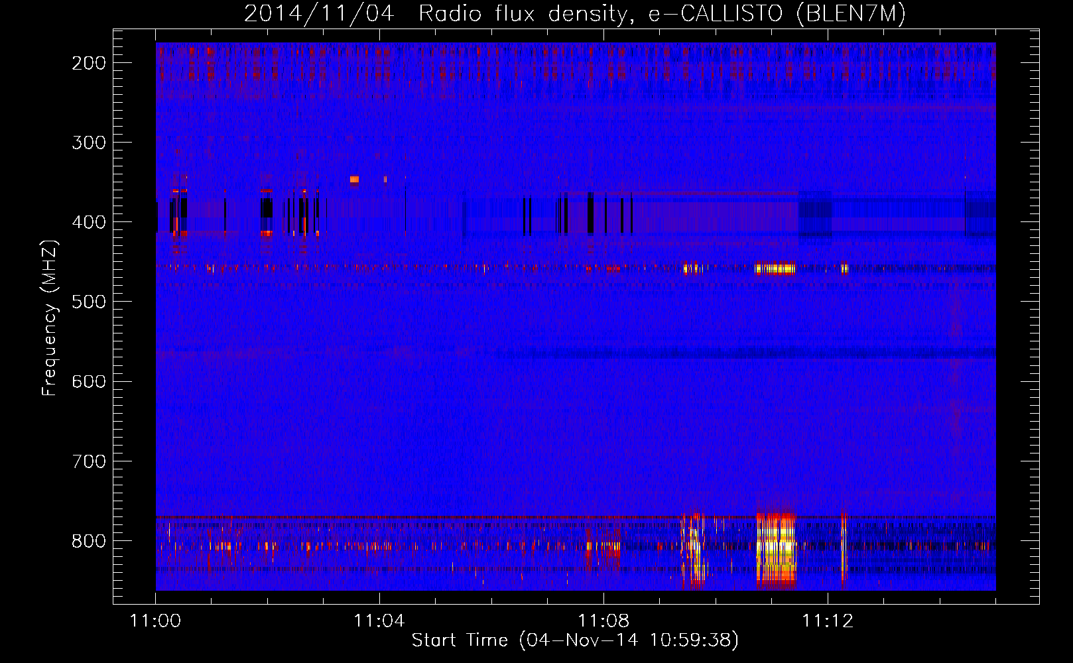The width and height of the screenshot is (1073, 663).
Task: Click the 300 frequency axis label
Action: coord(89,143)
